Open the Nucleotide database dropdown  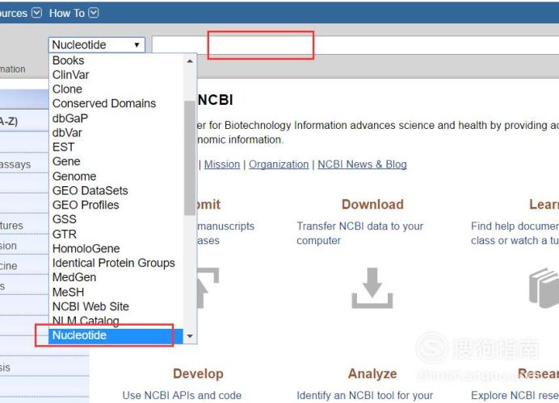[97, 45]
